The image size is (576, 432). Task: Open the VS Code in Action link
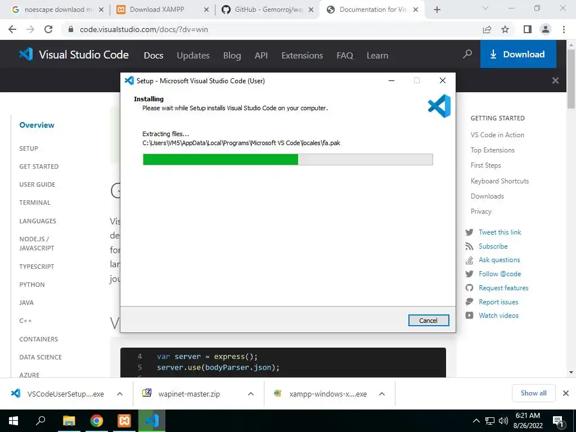(497, 135)
